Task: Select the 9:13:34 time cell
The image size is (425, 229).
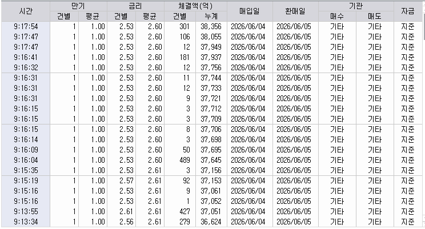Action: pos(26,222)
